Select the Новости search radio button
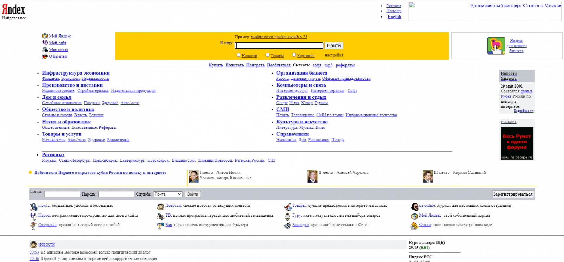This screenshot has height=262, width=564. [239, 55]
